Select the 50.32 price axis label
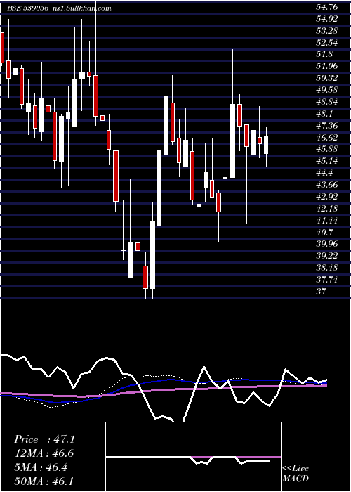Screen dimensions: 351x492 point(327,79)
